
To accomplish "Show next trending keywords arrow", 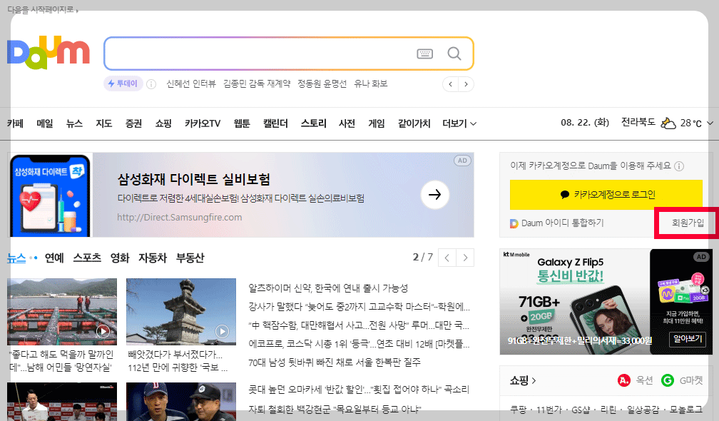I will (466, 84).
